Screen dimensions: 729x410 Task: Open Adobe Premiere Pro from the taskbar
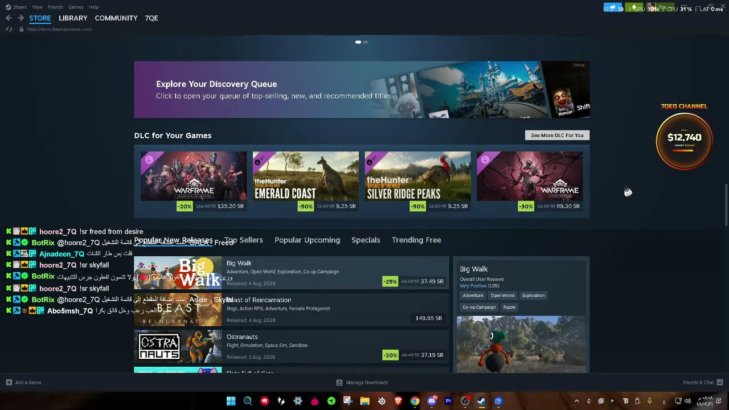tap(448, 401)
